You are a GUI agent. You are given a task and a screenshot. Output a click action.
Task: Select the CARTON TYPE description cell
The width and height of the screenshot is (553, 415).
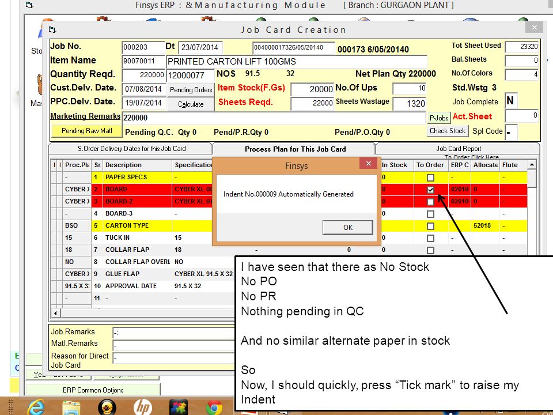[137, 225]
